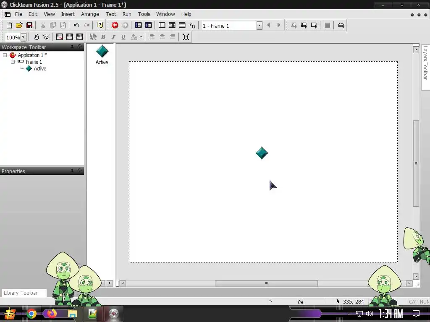Select the paint mode brush tool
Screen dimensions: 430x322
pyautogui.click(x=46, y=37)
